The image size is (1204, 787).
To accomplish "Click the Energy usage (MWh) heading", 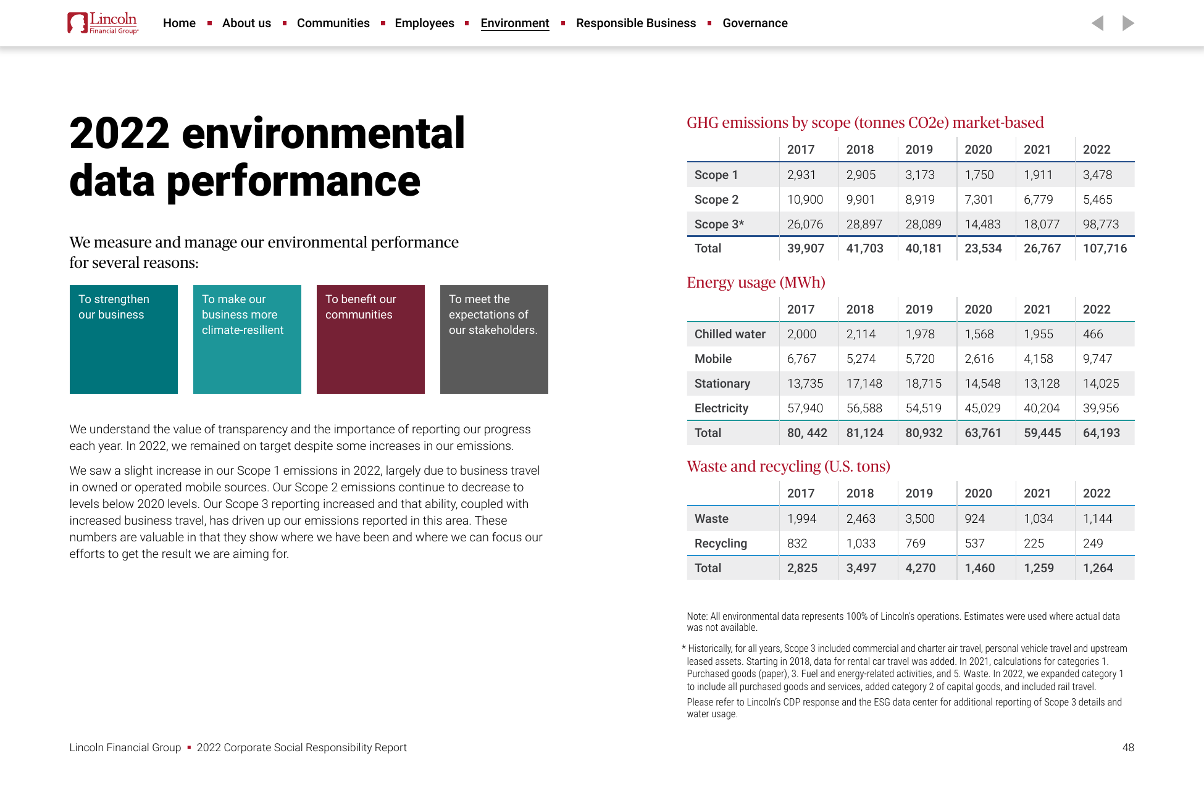I will click(756, 282).
